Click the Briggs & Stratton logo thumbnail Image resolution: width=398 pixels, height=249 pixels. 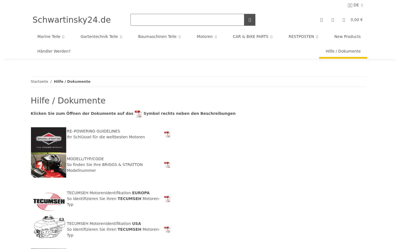pos(49,140)
